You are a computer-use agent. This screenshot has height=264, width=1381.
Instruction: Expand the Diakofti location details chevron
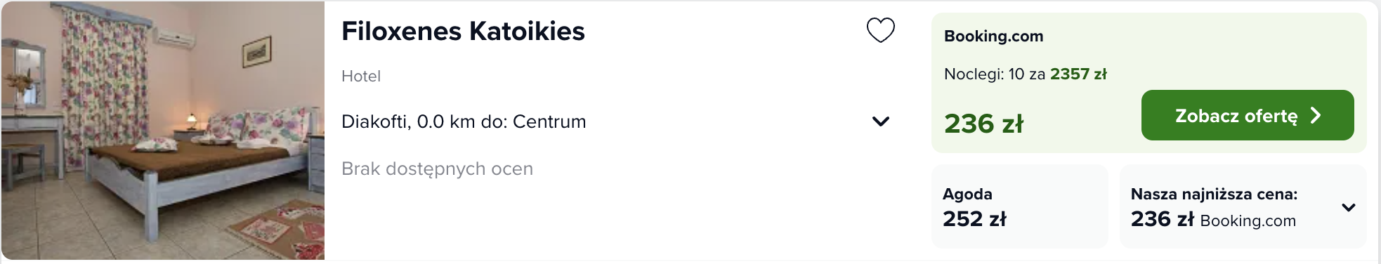[x=880, y=121]
